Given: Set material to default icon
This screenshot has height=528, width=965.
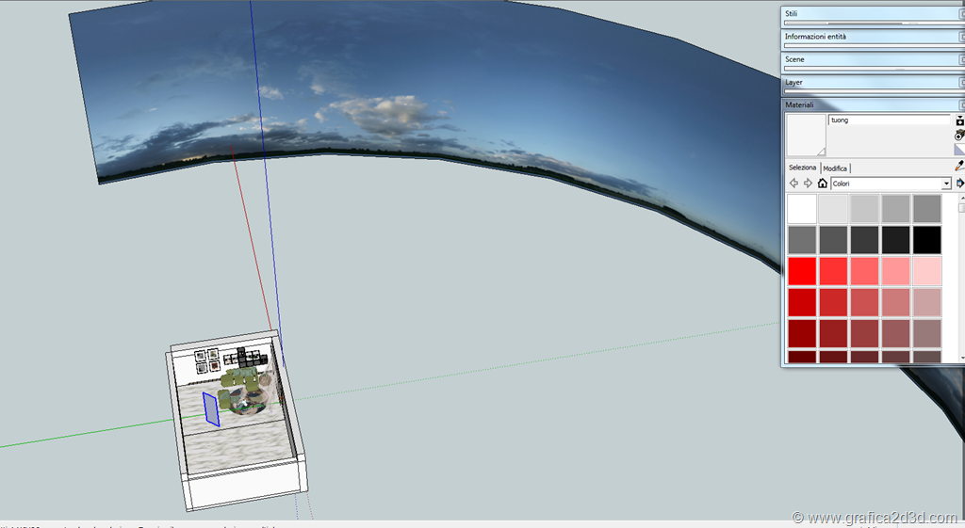Looking at the screenshot, I should [x=959, y=149].
